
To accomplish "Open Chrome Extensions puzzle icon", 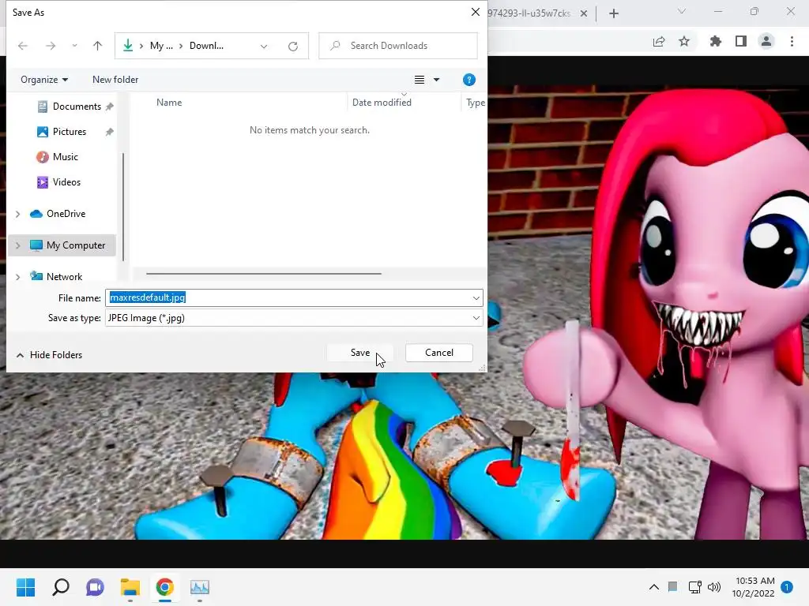I will point(716,41).
